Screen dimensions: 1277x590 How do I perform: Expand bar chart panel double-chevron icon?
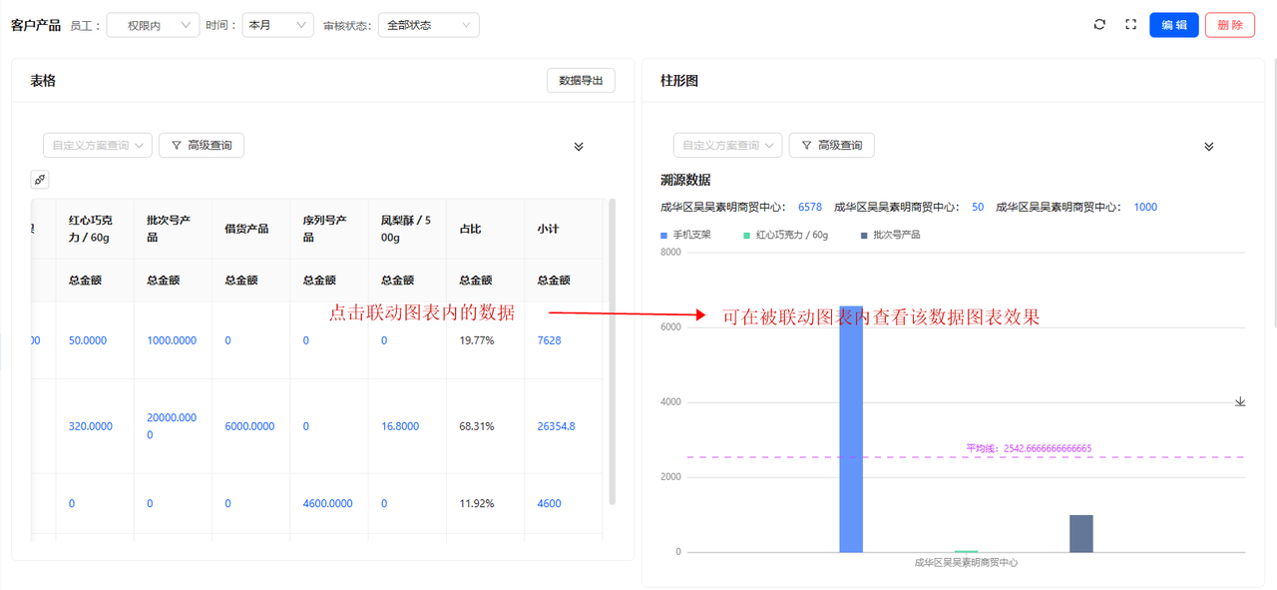click(1209, 147)
